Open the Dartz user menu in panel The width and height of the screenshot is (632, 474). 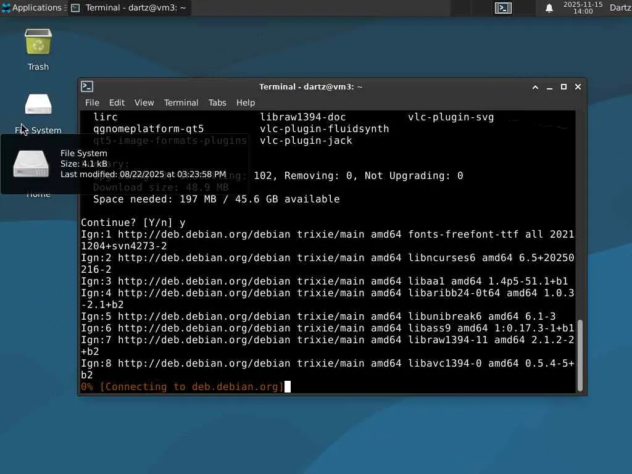(620, 7)
